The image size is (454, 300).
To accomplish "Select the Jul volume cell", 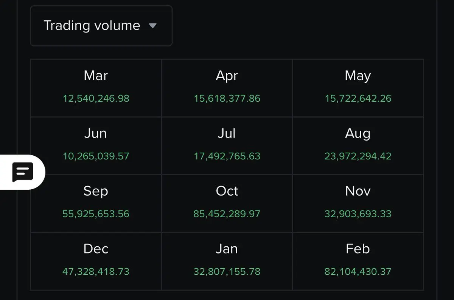I will click(x=227, y=146).
